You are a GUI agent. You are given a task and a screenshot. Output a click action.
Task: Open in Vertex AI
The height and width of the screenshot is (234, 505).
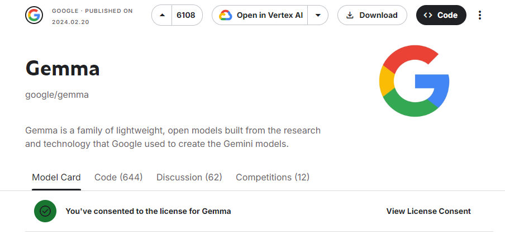pyautogui.click(x=260, y=15)
